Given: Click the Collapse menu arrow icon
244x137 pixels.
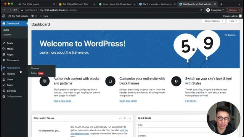Looking at the screenshot, I should coord(4,96).
